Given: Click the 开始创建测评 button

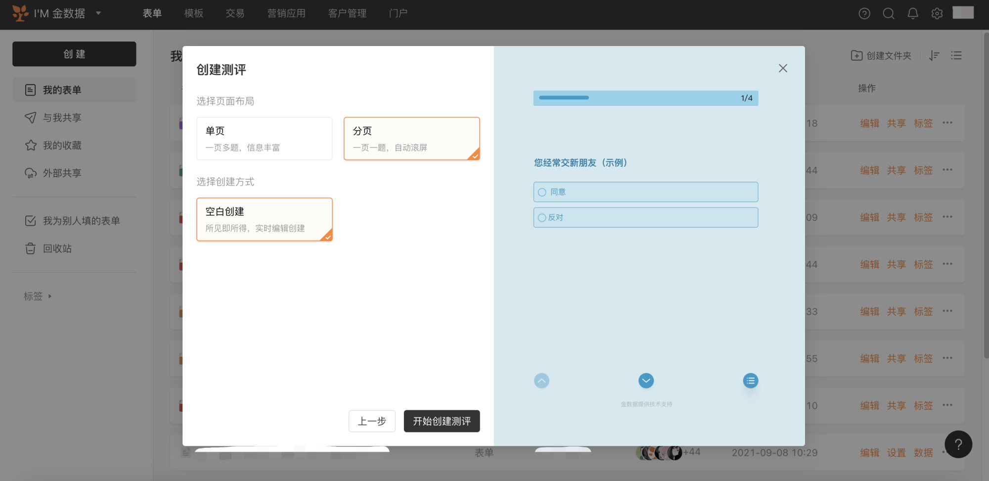Looking at the screenshot, I should 442,421.
